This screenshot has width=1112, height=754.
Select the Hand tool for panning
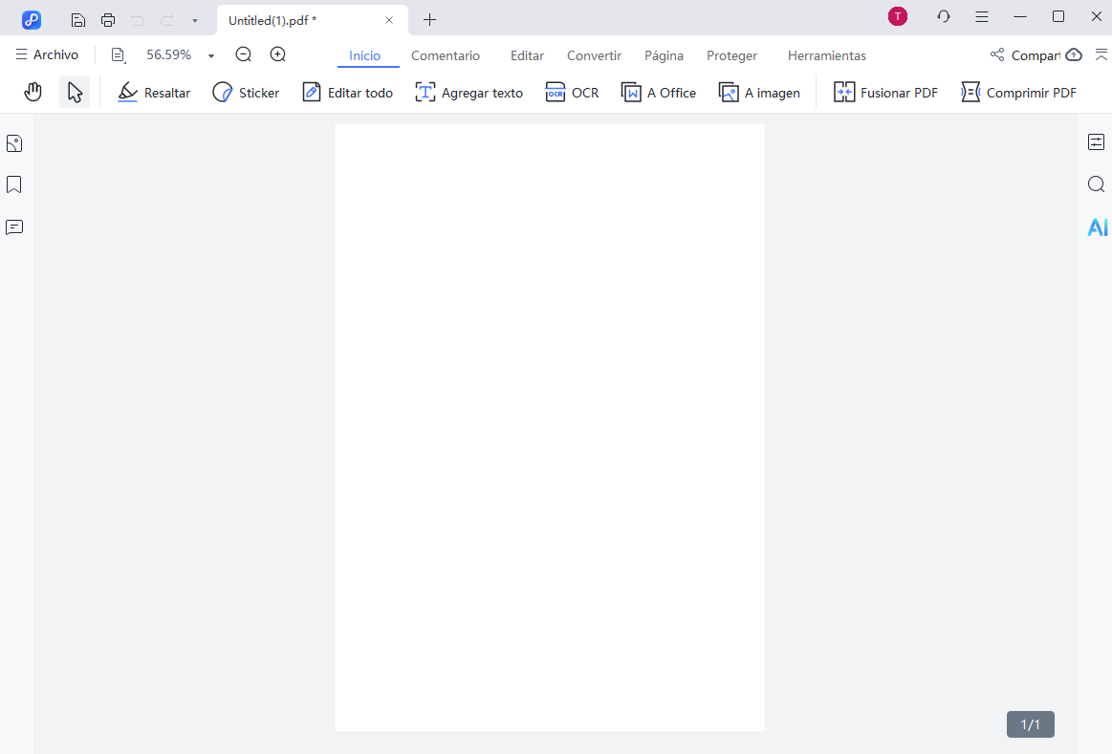coord(33,92)
